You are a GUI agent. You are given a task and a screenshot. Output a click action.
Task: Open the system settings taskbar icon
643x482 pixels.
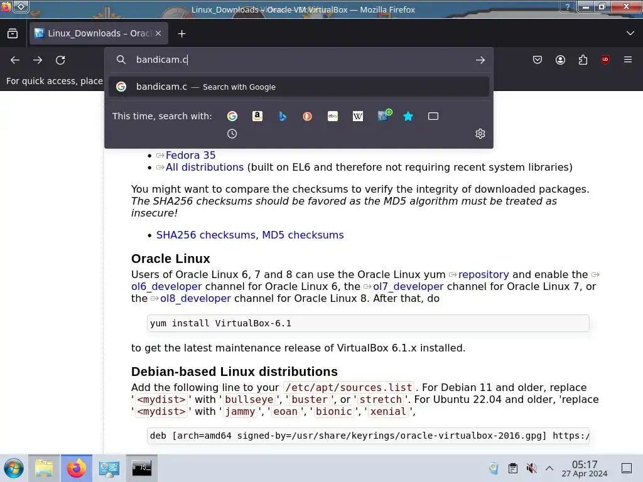coord(109,468)
